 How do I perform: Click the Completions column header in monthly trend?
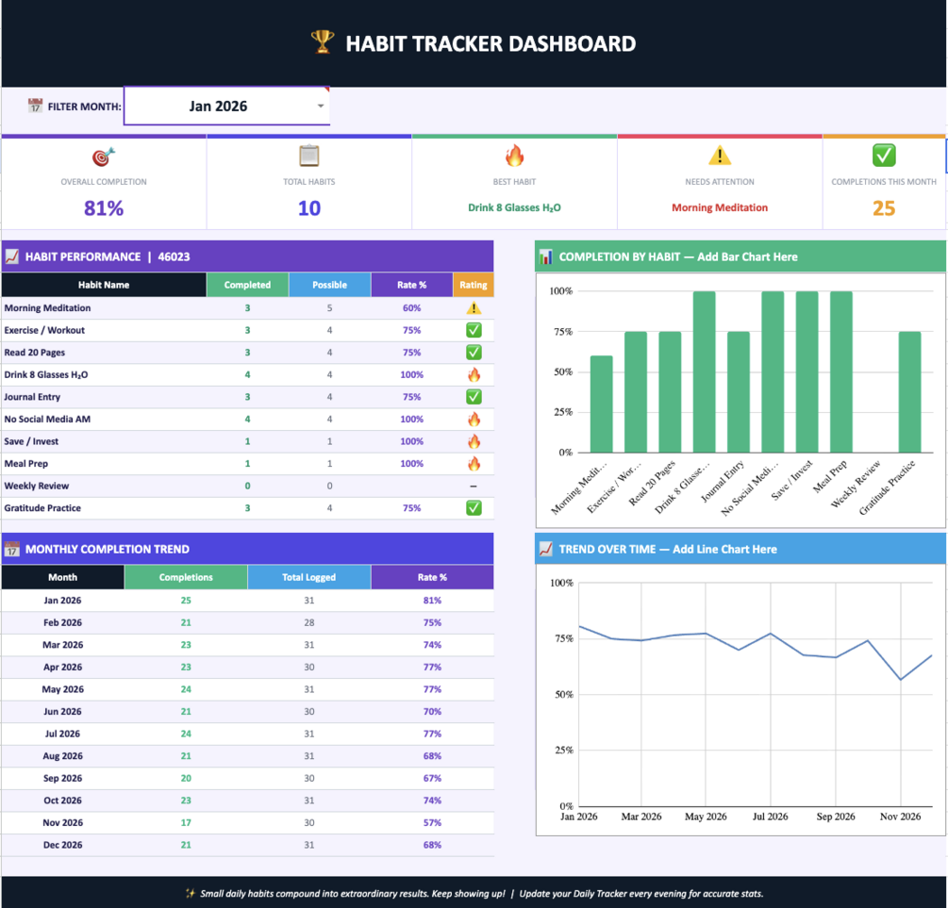pyautogui.click(x=186, y=577)
